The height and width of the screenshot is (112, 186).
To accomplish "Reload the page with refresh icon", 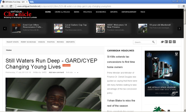I will point(11,6).
